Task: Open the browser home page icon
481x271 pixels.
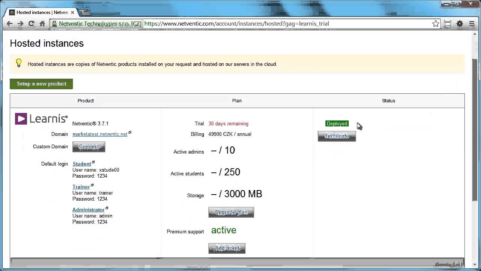Action: [42, 24]
